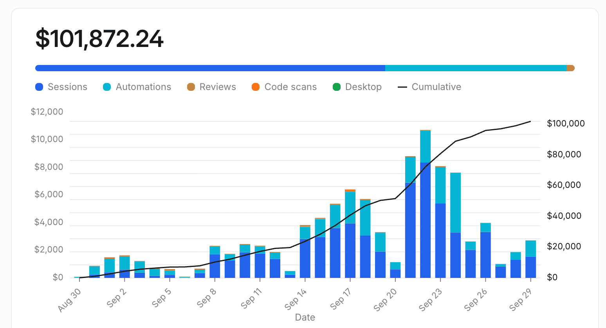
Task: Toggle the Cumulative line legend entry
Action: tap(429, 87)
